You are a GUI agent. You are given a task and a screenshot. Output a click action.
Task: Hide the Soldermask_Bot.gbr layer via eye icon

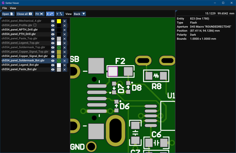point(53,61)
